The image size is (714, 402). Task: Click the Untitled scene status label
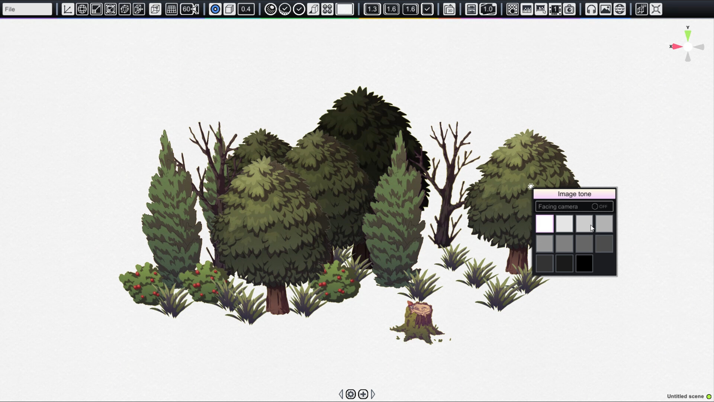coord(685,396)
